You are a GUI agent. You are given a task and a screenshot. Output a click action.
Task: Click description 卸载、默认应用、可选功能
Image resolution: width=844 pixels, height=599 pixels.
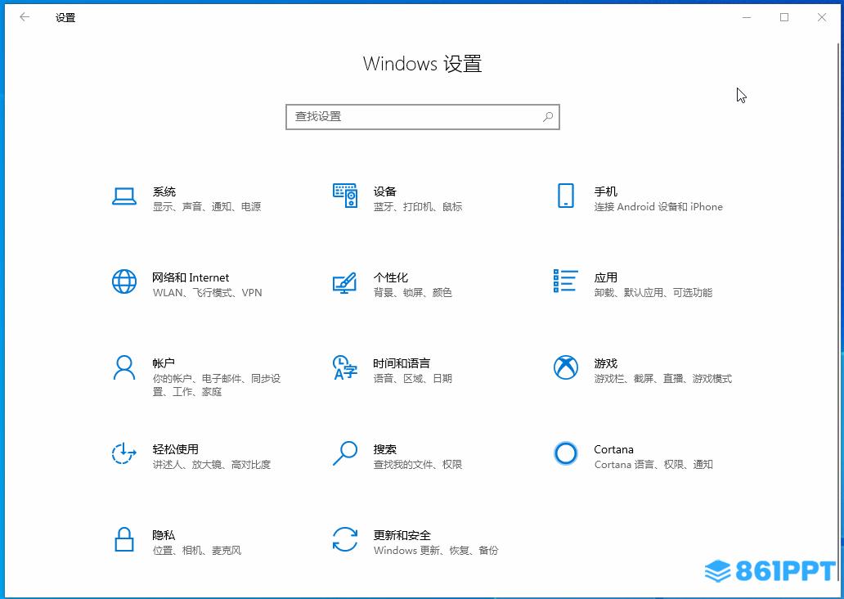[x=653, y=292]
